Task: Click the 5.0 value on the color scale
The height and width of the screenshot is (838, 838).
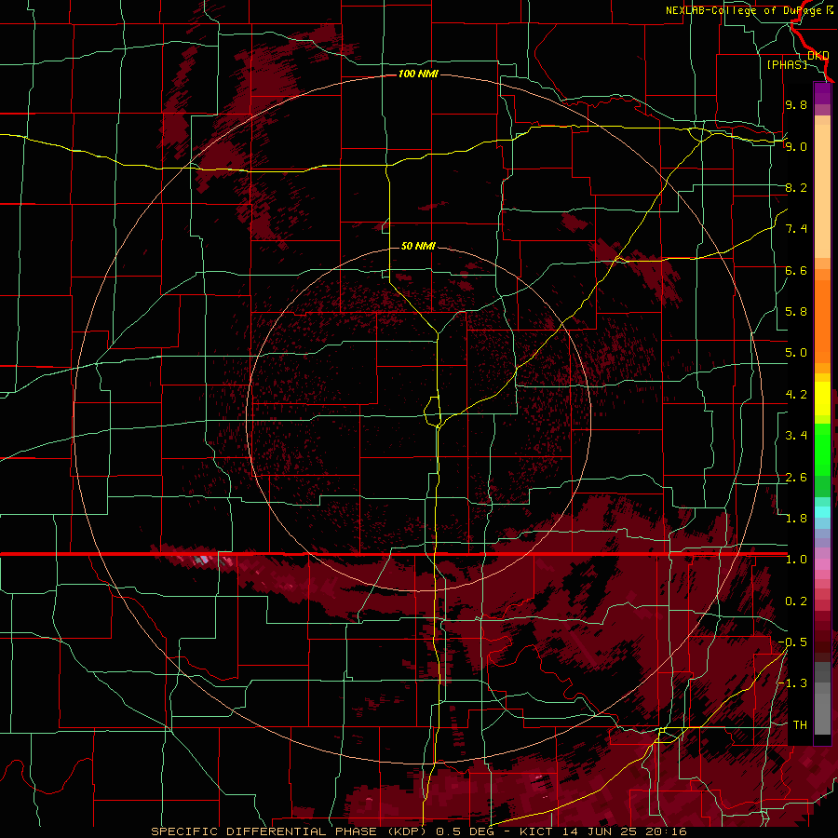Action: pos(796,353)
